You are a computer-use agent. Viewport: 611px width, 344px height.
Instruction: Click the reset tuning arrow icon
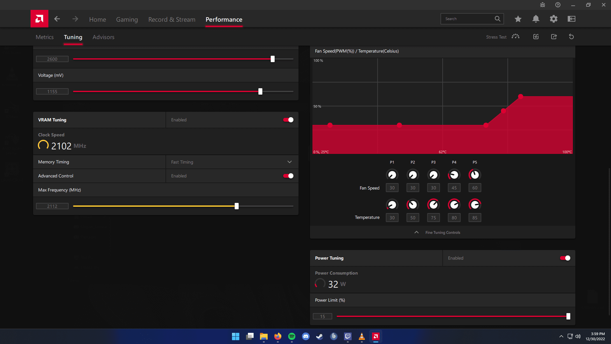click(572, 37)
